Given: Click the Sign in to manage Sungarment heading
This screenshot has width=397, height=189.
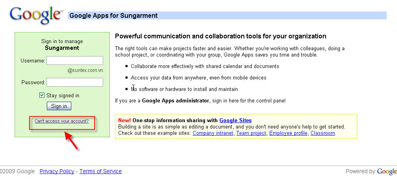Looking at the screenshot, I should [x=62, y=45].
